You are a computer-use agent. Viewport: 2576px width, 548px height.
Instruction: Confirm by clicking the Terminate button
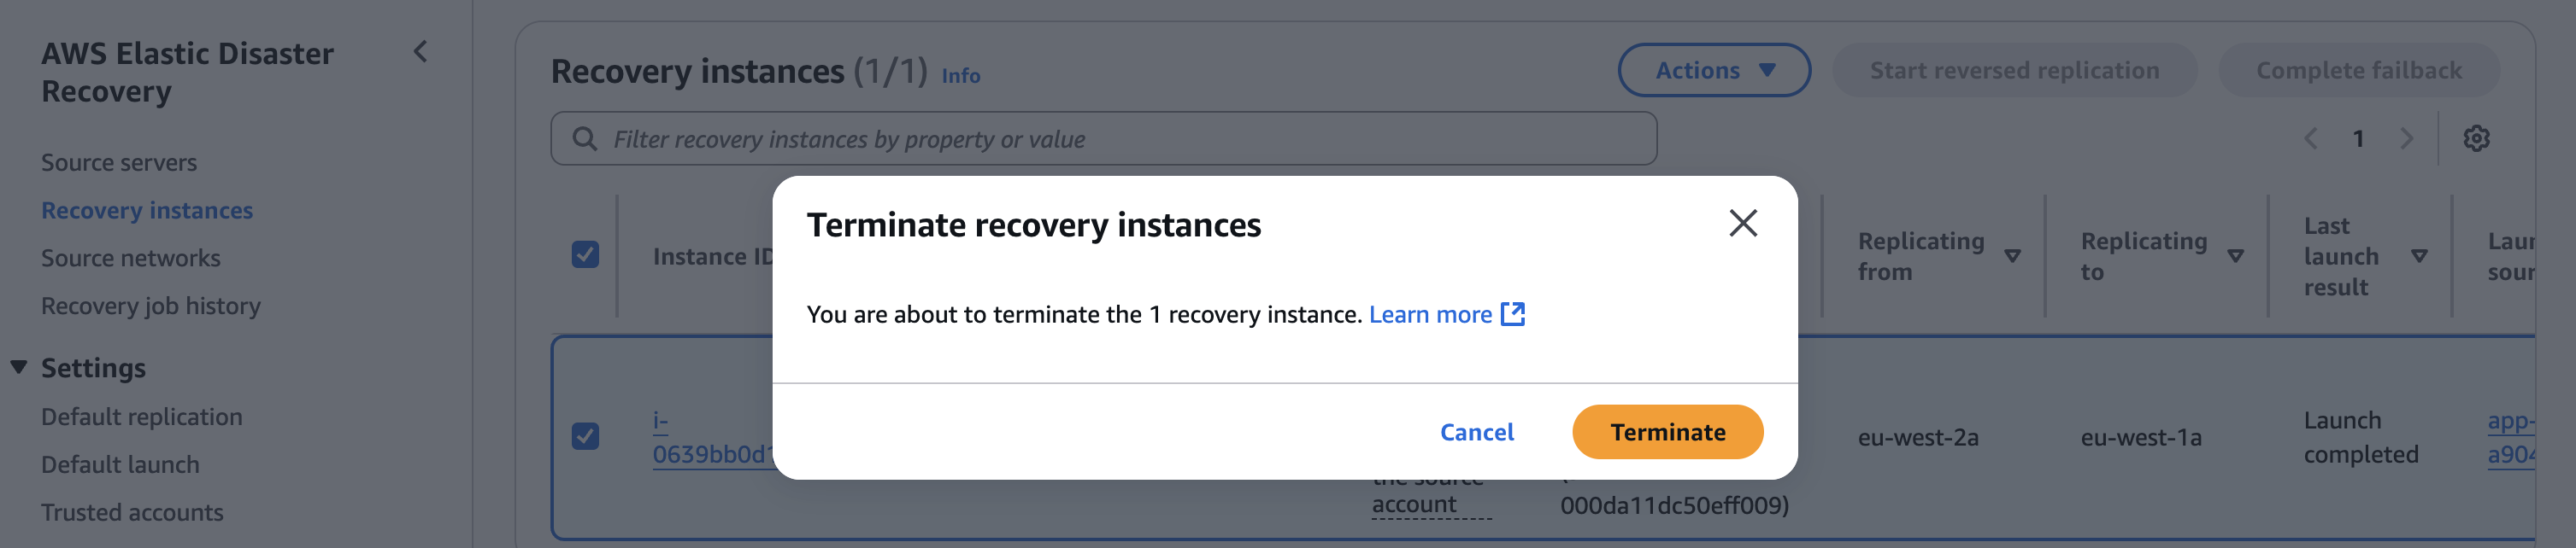point(1667,432)
